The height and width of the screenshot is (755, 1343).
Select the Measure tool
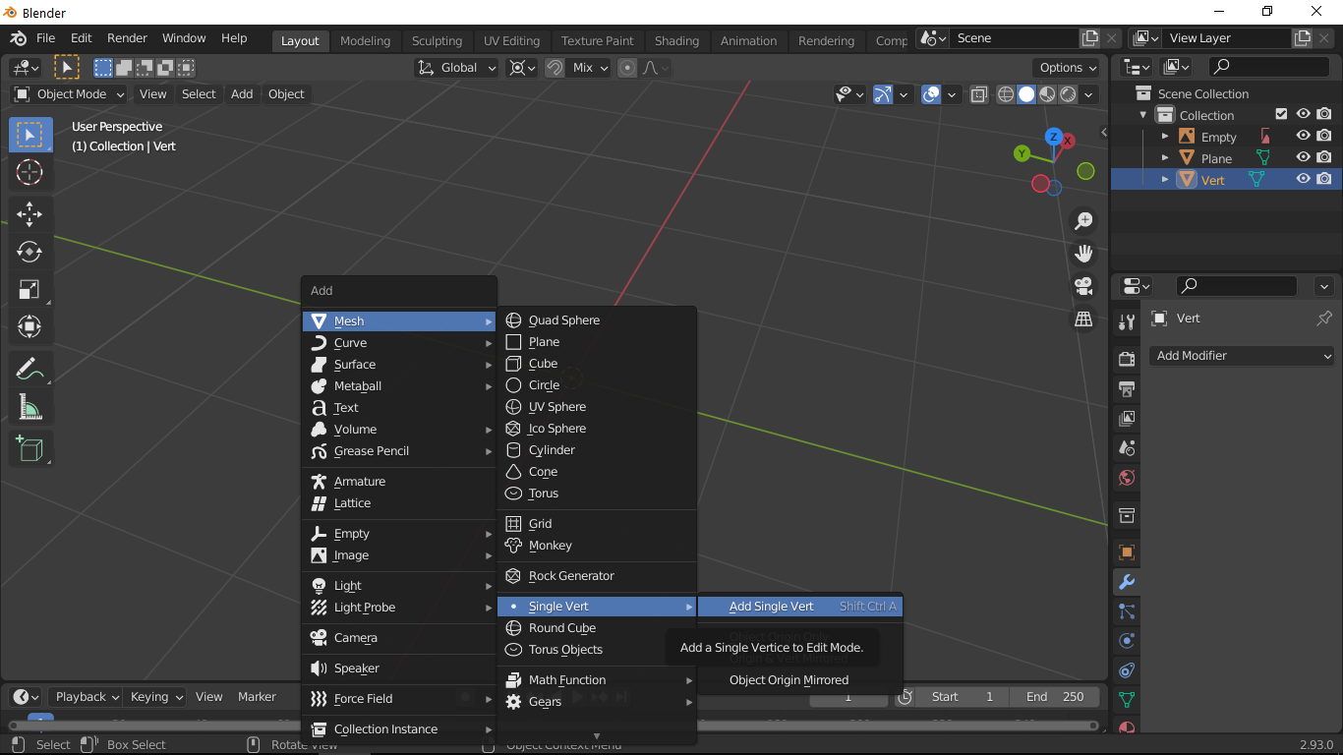pos(29,407)
